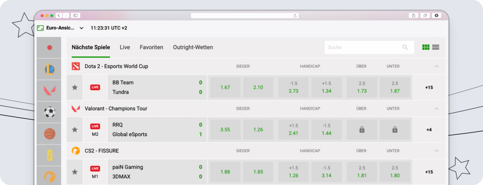Screen dimensions: 483x185
Task: Open the BB Team vs Tundra match
Action: 157,87
